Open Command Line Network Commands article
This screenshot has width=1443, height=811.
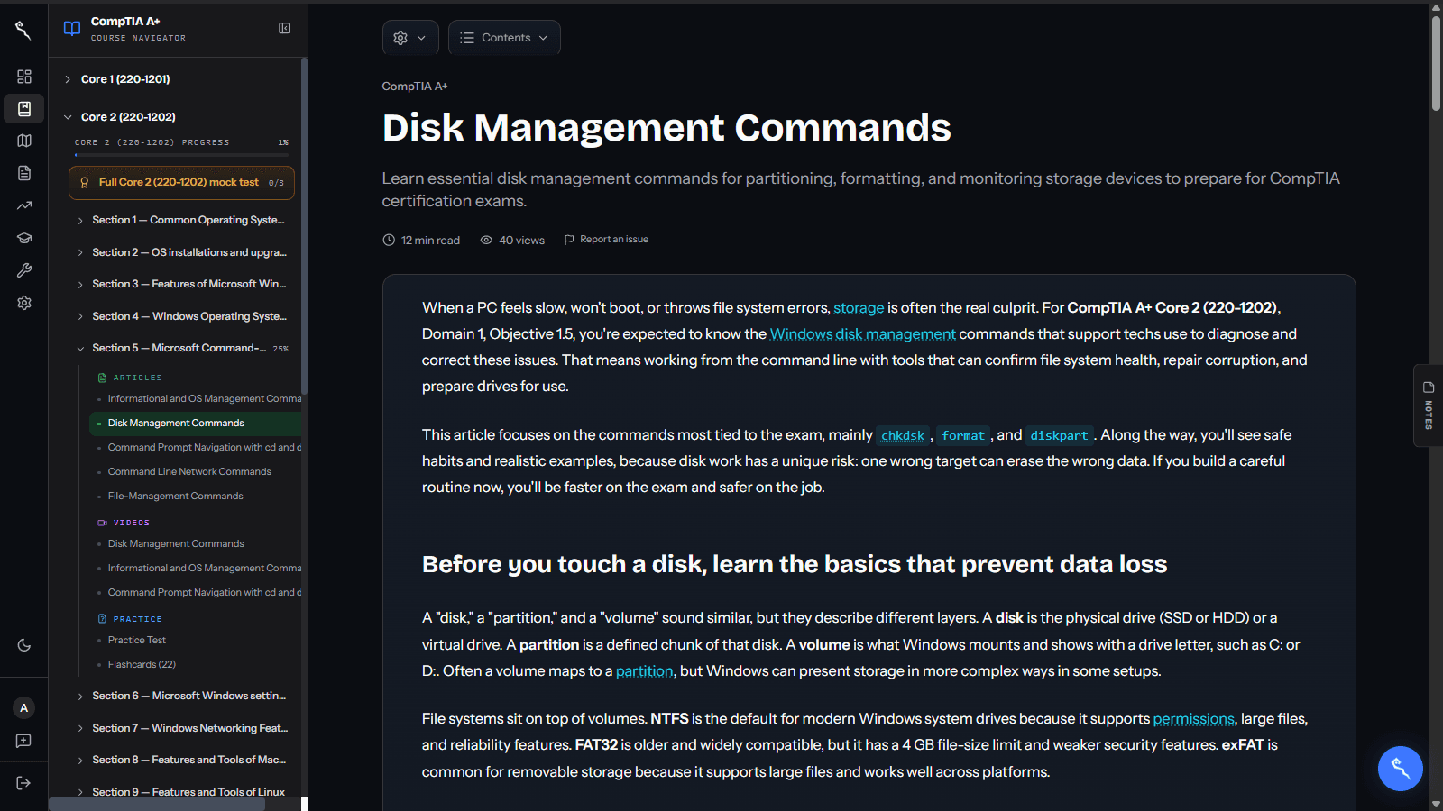pos(189,471)
